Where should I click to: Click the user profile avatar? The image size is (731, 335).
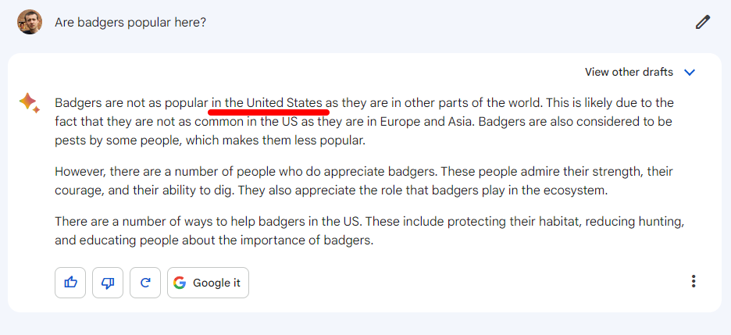pyautogui.click(x=30, y=22)
